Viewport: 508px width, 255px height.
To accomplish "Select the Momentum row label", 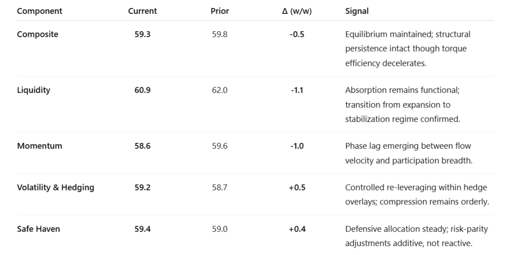I will click(38, 146).
